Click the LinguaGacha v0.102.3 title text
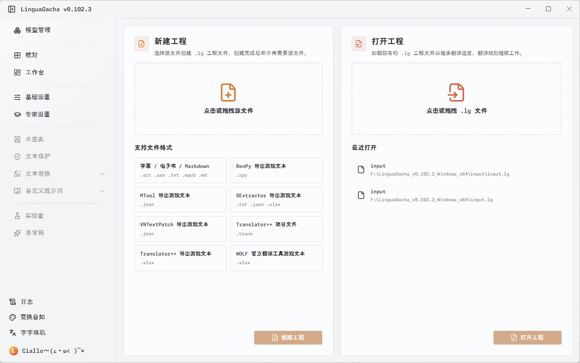This screenshot has height=363, width=580. 56,9
